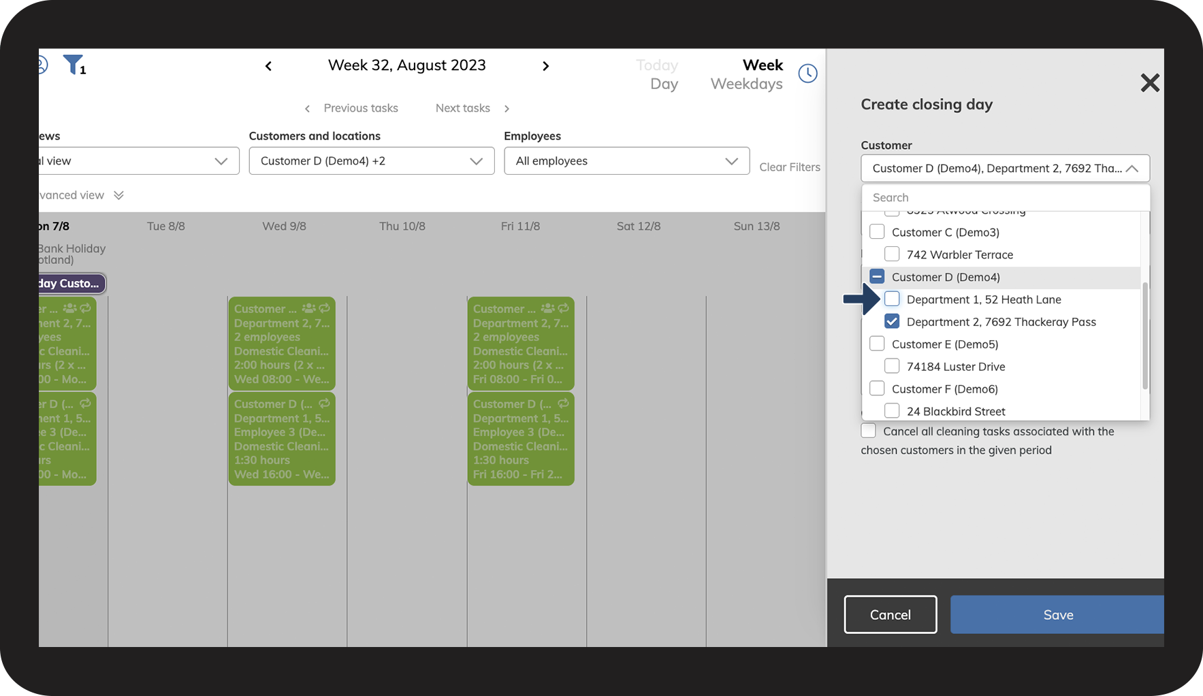Switch to Day view
This screenshot has height=696, width=1203.
click(664, 84)
